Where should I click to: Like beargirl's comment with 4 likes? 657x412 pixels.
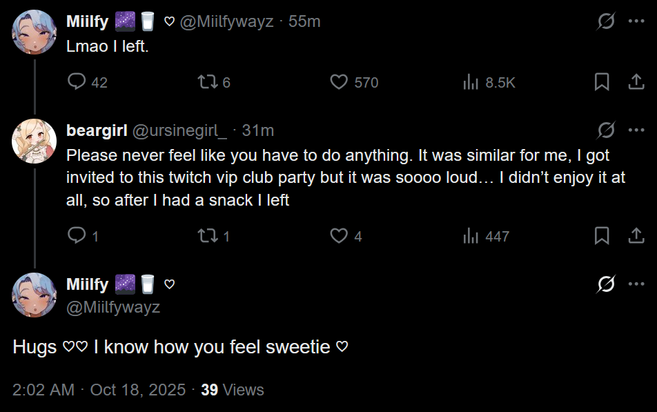click(x=339, y=236)
